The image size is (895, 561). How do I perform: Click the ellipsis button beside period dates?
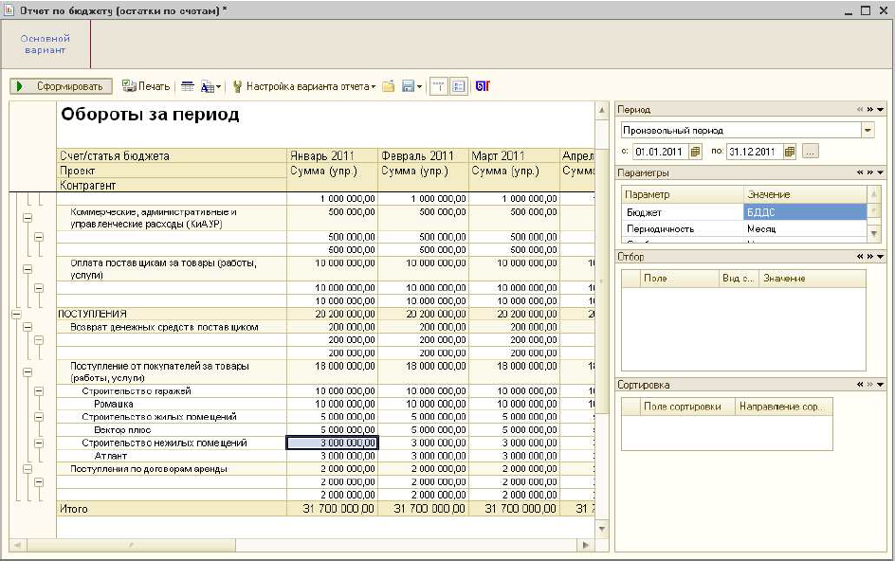pos(810,152)
